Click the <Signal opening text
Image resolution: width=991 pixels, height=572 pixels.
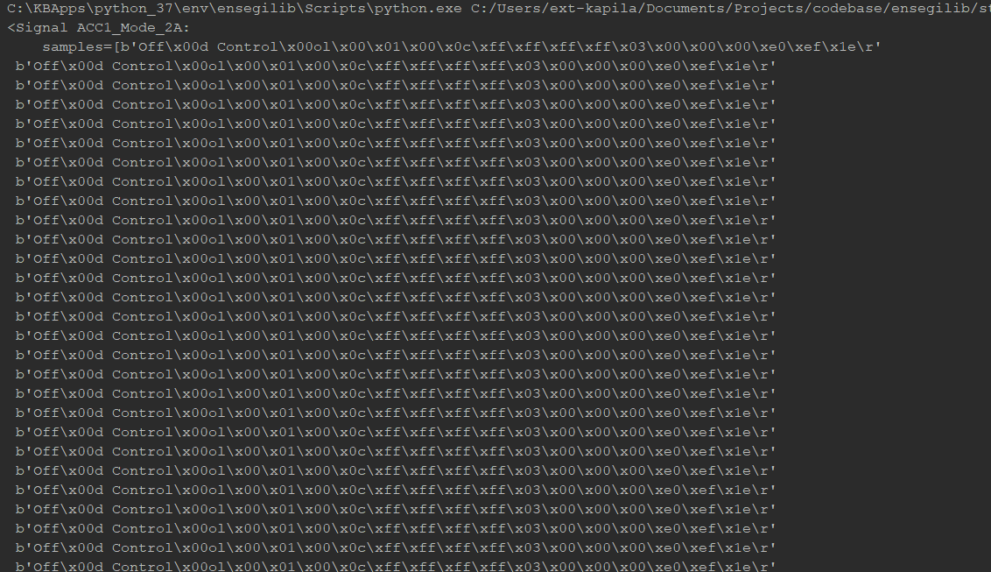(x=38, y=28)
